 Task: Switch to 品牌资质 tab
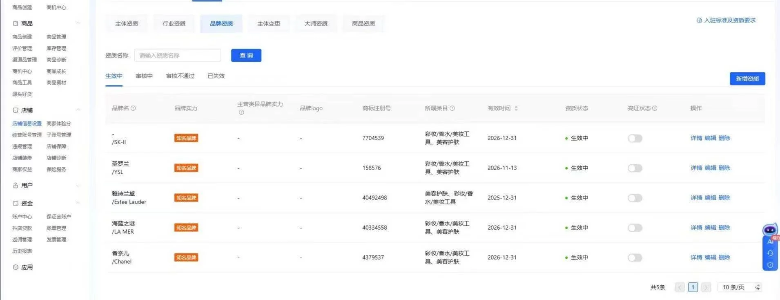221,24
